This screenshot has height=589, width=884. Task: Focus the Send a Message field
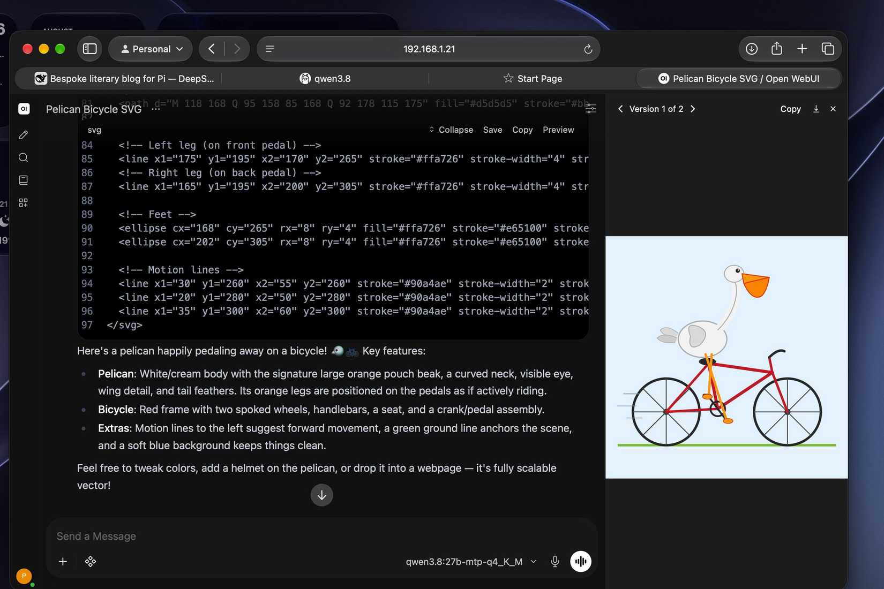click(321, 536)
